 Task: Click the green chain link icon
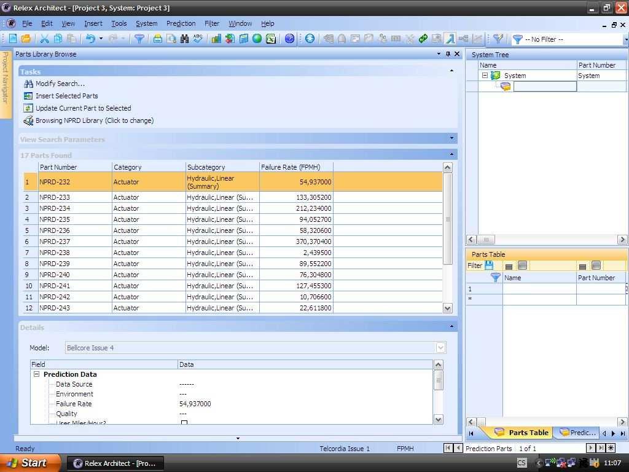(423, 39)
